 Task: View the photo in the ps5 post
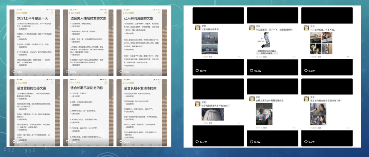point(264,114)
